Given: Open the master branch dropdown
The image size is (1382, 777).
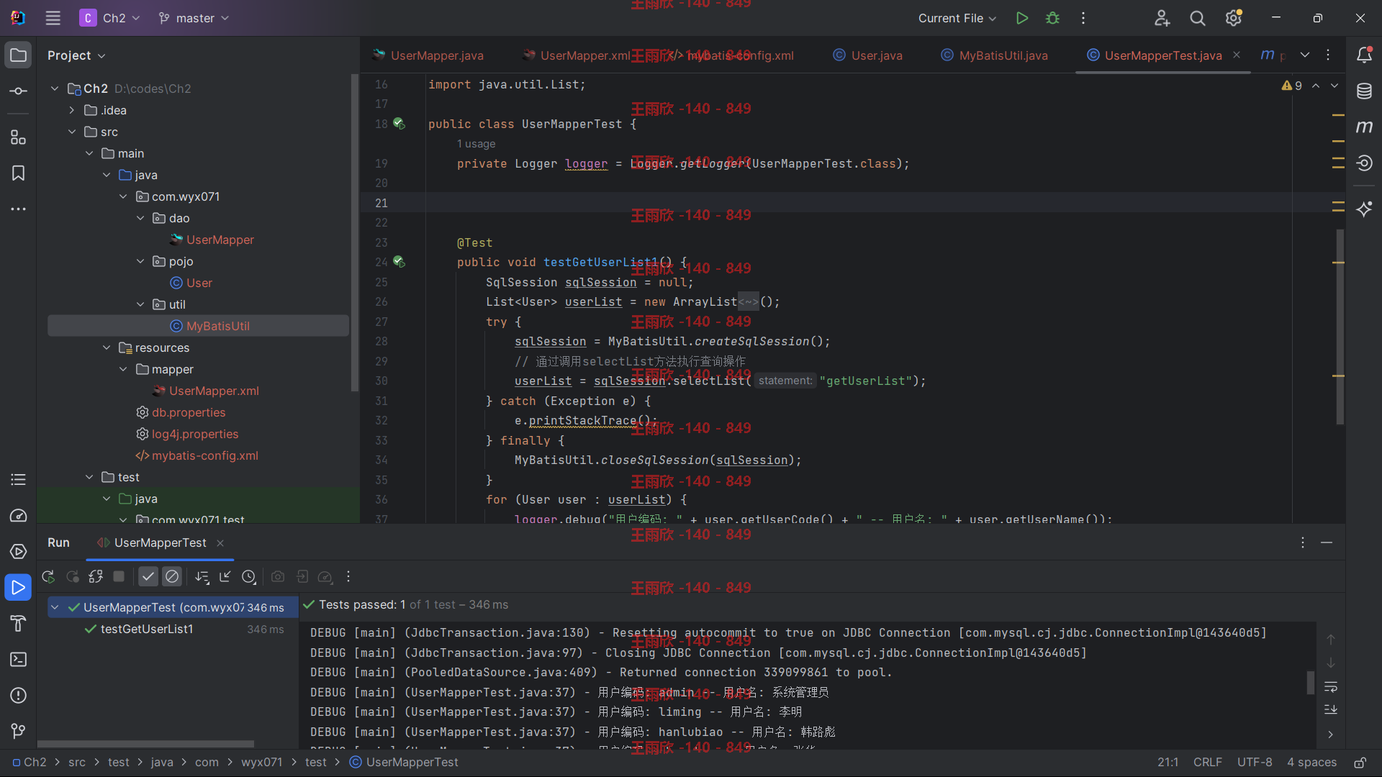Looking at the screenshot, I should pos(194,18).
